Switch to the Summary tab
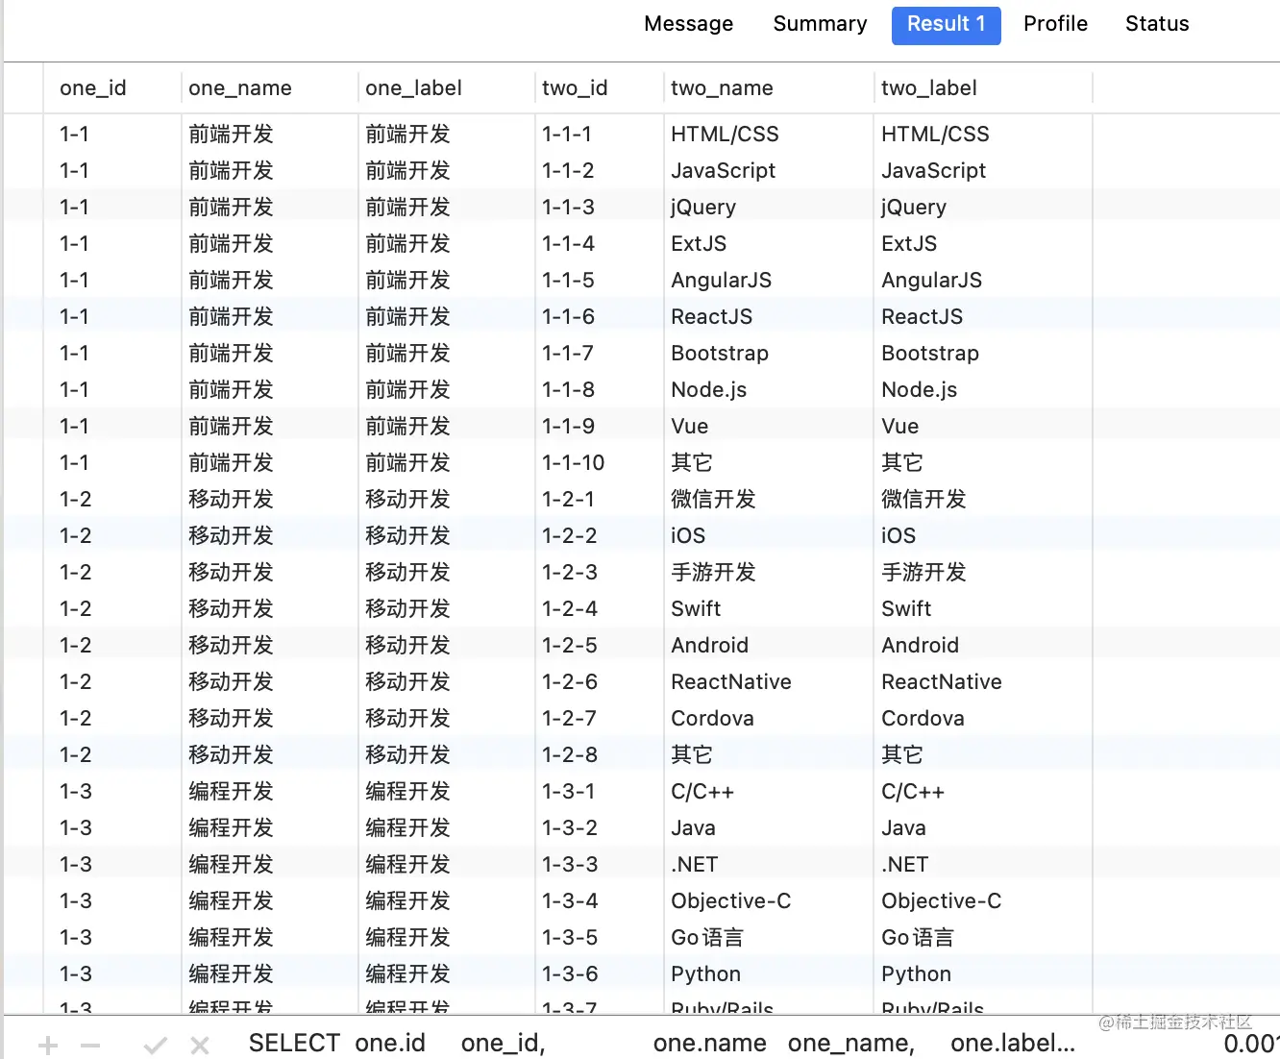The image size is (1280, 1059). (821, 24)
